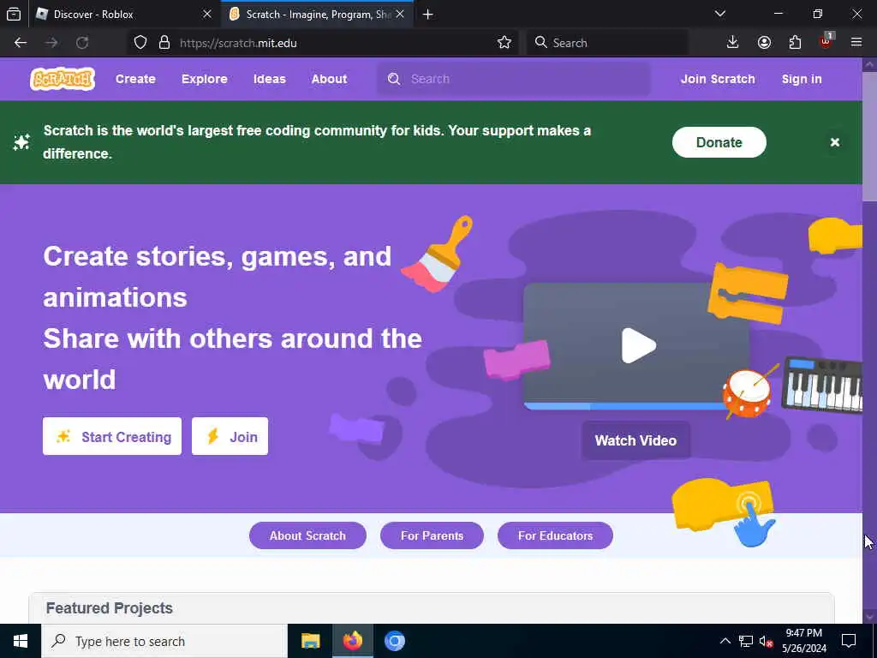The width and height of the screenshot is (877, 658).
Task: Go forward one page
Action: (51, 43)
